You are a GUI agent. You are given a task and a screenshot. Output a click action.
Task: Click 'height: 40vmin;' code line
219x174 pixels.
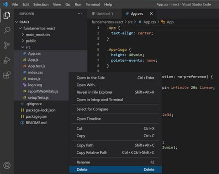[128, 55]
